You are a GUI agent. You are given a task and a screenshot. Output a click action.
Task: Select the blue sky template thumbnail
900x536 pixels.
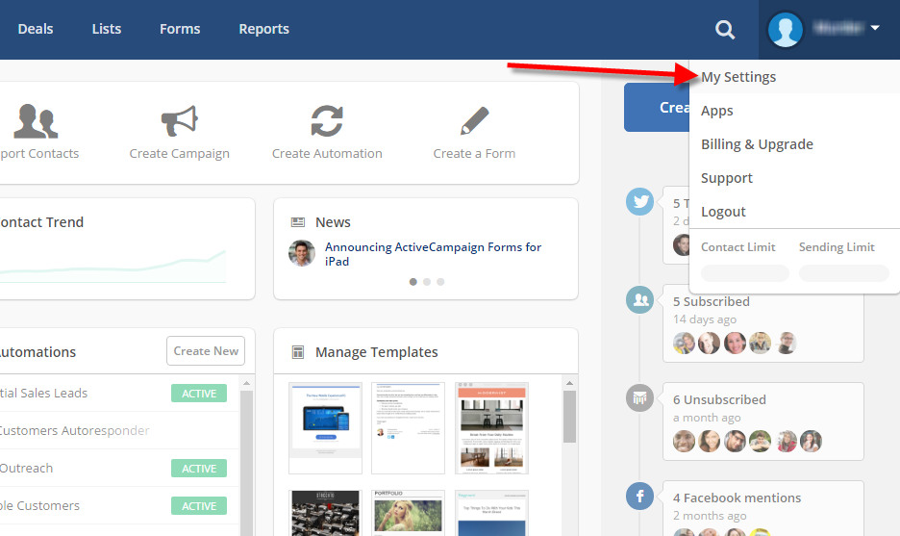point(491,513)
